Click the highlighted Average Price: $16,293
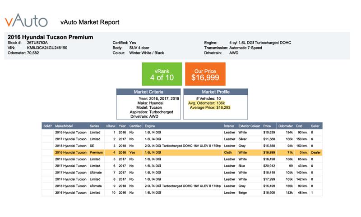Viewport: 361px width, 217px height. [x=210, y=107]
